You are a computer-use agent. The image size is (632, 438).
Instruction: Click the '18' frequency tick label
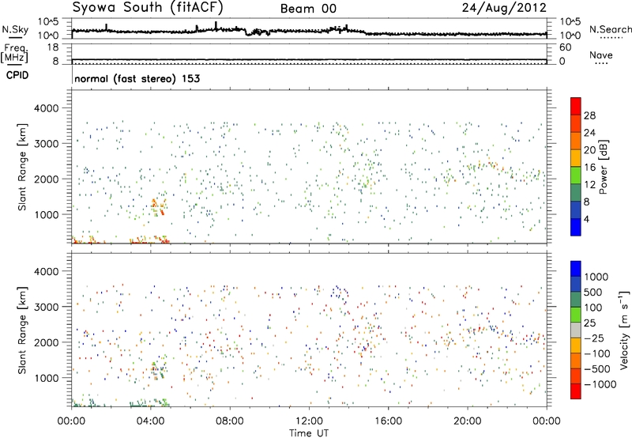(x=53, y=47)
